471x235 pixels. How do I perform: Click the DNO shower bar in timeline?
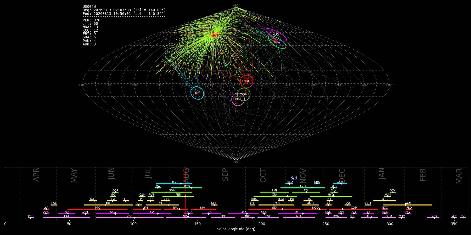pos(433,218)
